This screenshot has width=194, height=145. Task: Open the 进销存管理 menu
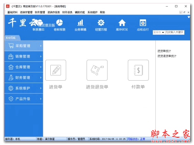point(26,12)
